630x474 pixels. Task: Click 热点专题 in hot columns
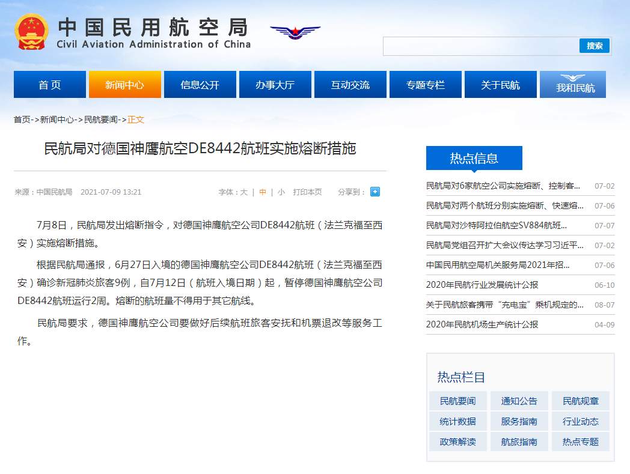tap(580, 442)
